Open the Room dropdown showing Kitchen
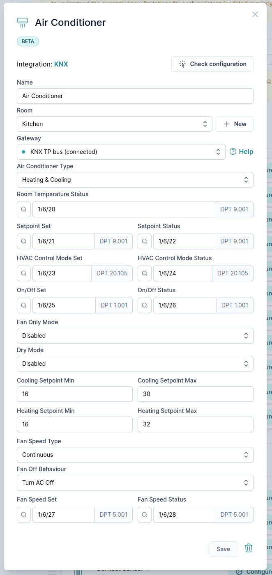This screenshot has height=575, width=272. click(114, 124)
